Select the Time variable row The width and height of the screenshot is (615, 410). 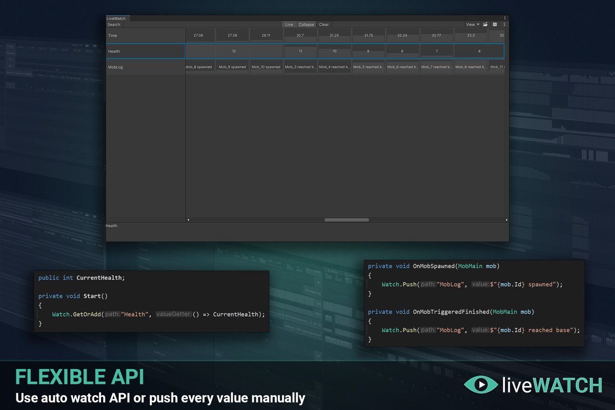146,35
